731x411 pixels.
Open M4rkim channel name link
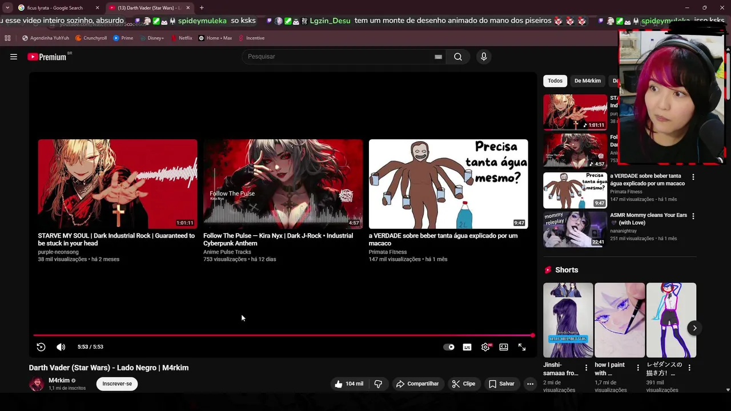[x=59, y=380]
